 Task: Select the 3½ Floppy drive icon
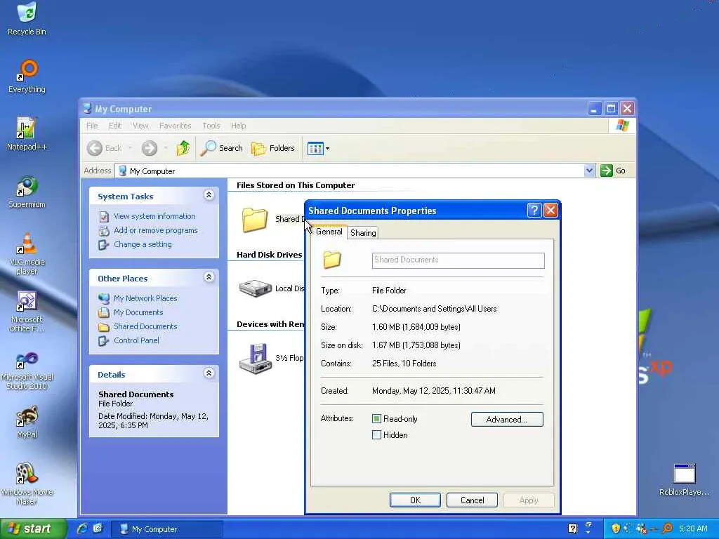tap(256, 358)
